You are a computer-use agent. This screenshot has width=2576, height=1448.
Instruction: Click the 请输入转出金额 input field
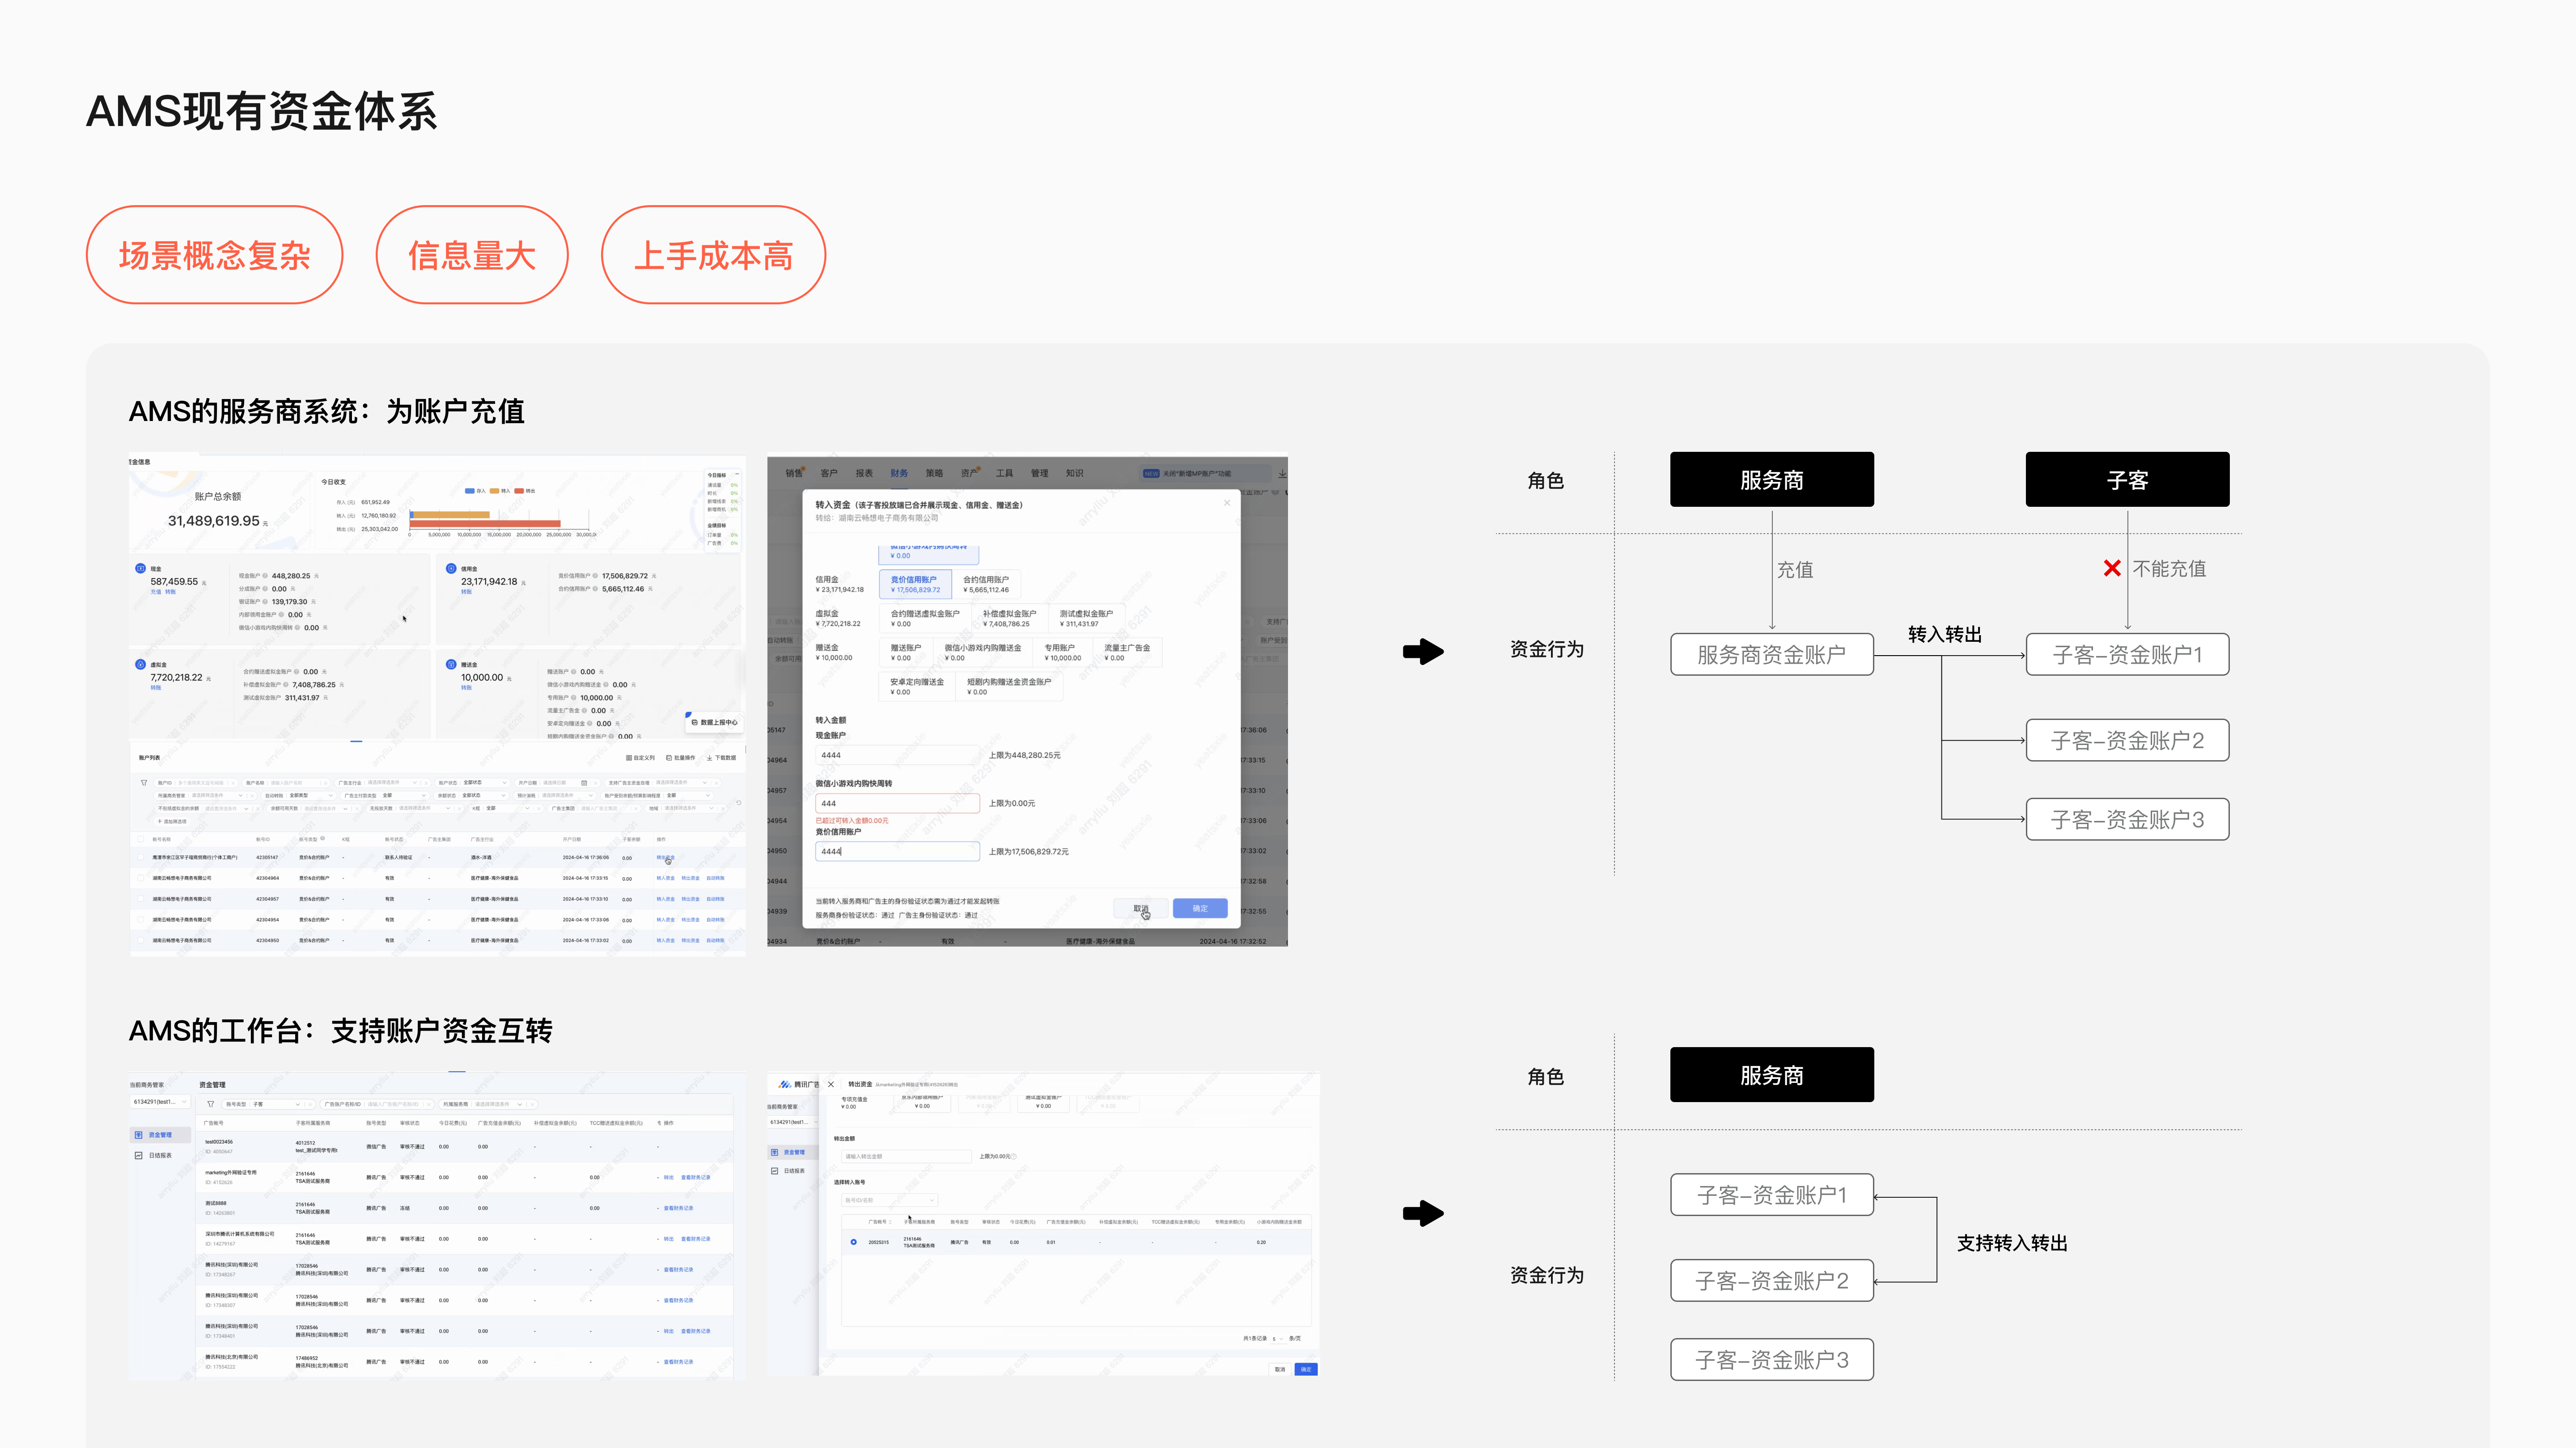tap(906, 1156)
